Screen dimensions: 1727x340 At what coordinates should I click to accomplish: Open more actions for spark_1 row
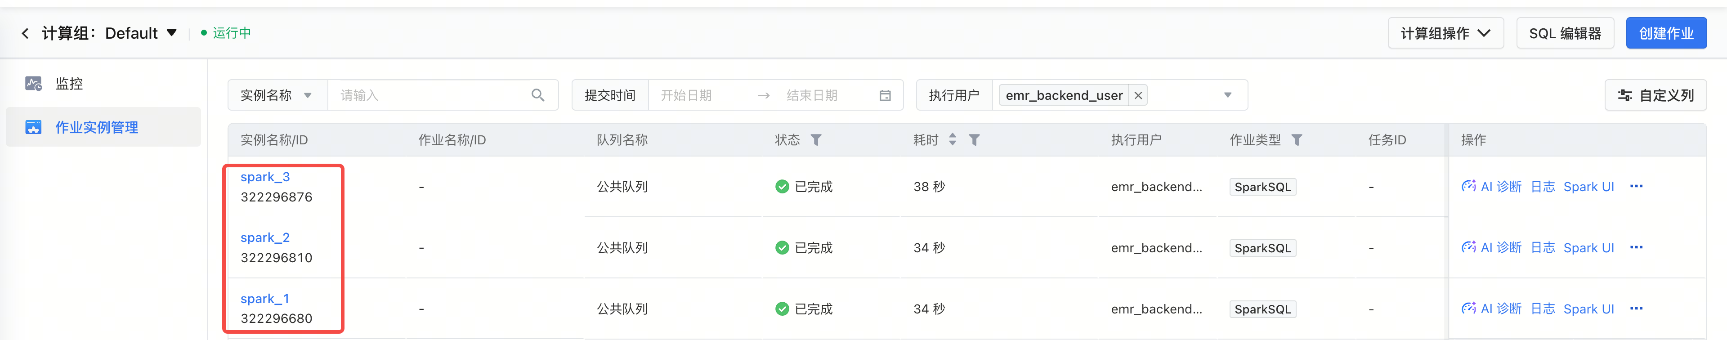1636,309
